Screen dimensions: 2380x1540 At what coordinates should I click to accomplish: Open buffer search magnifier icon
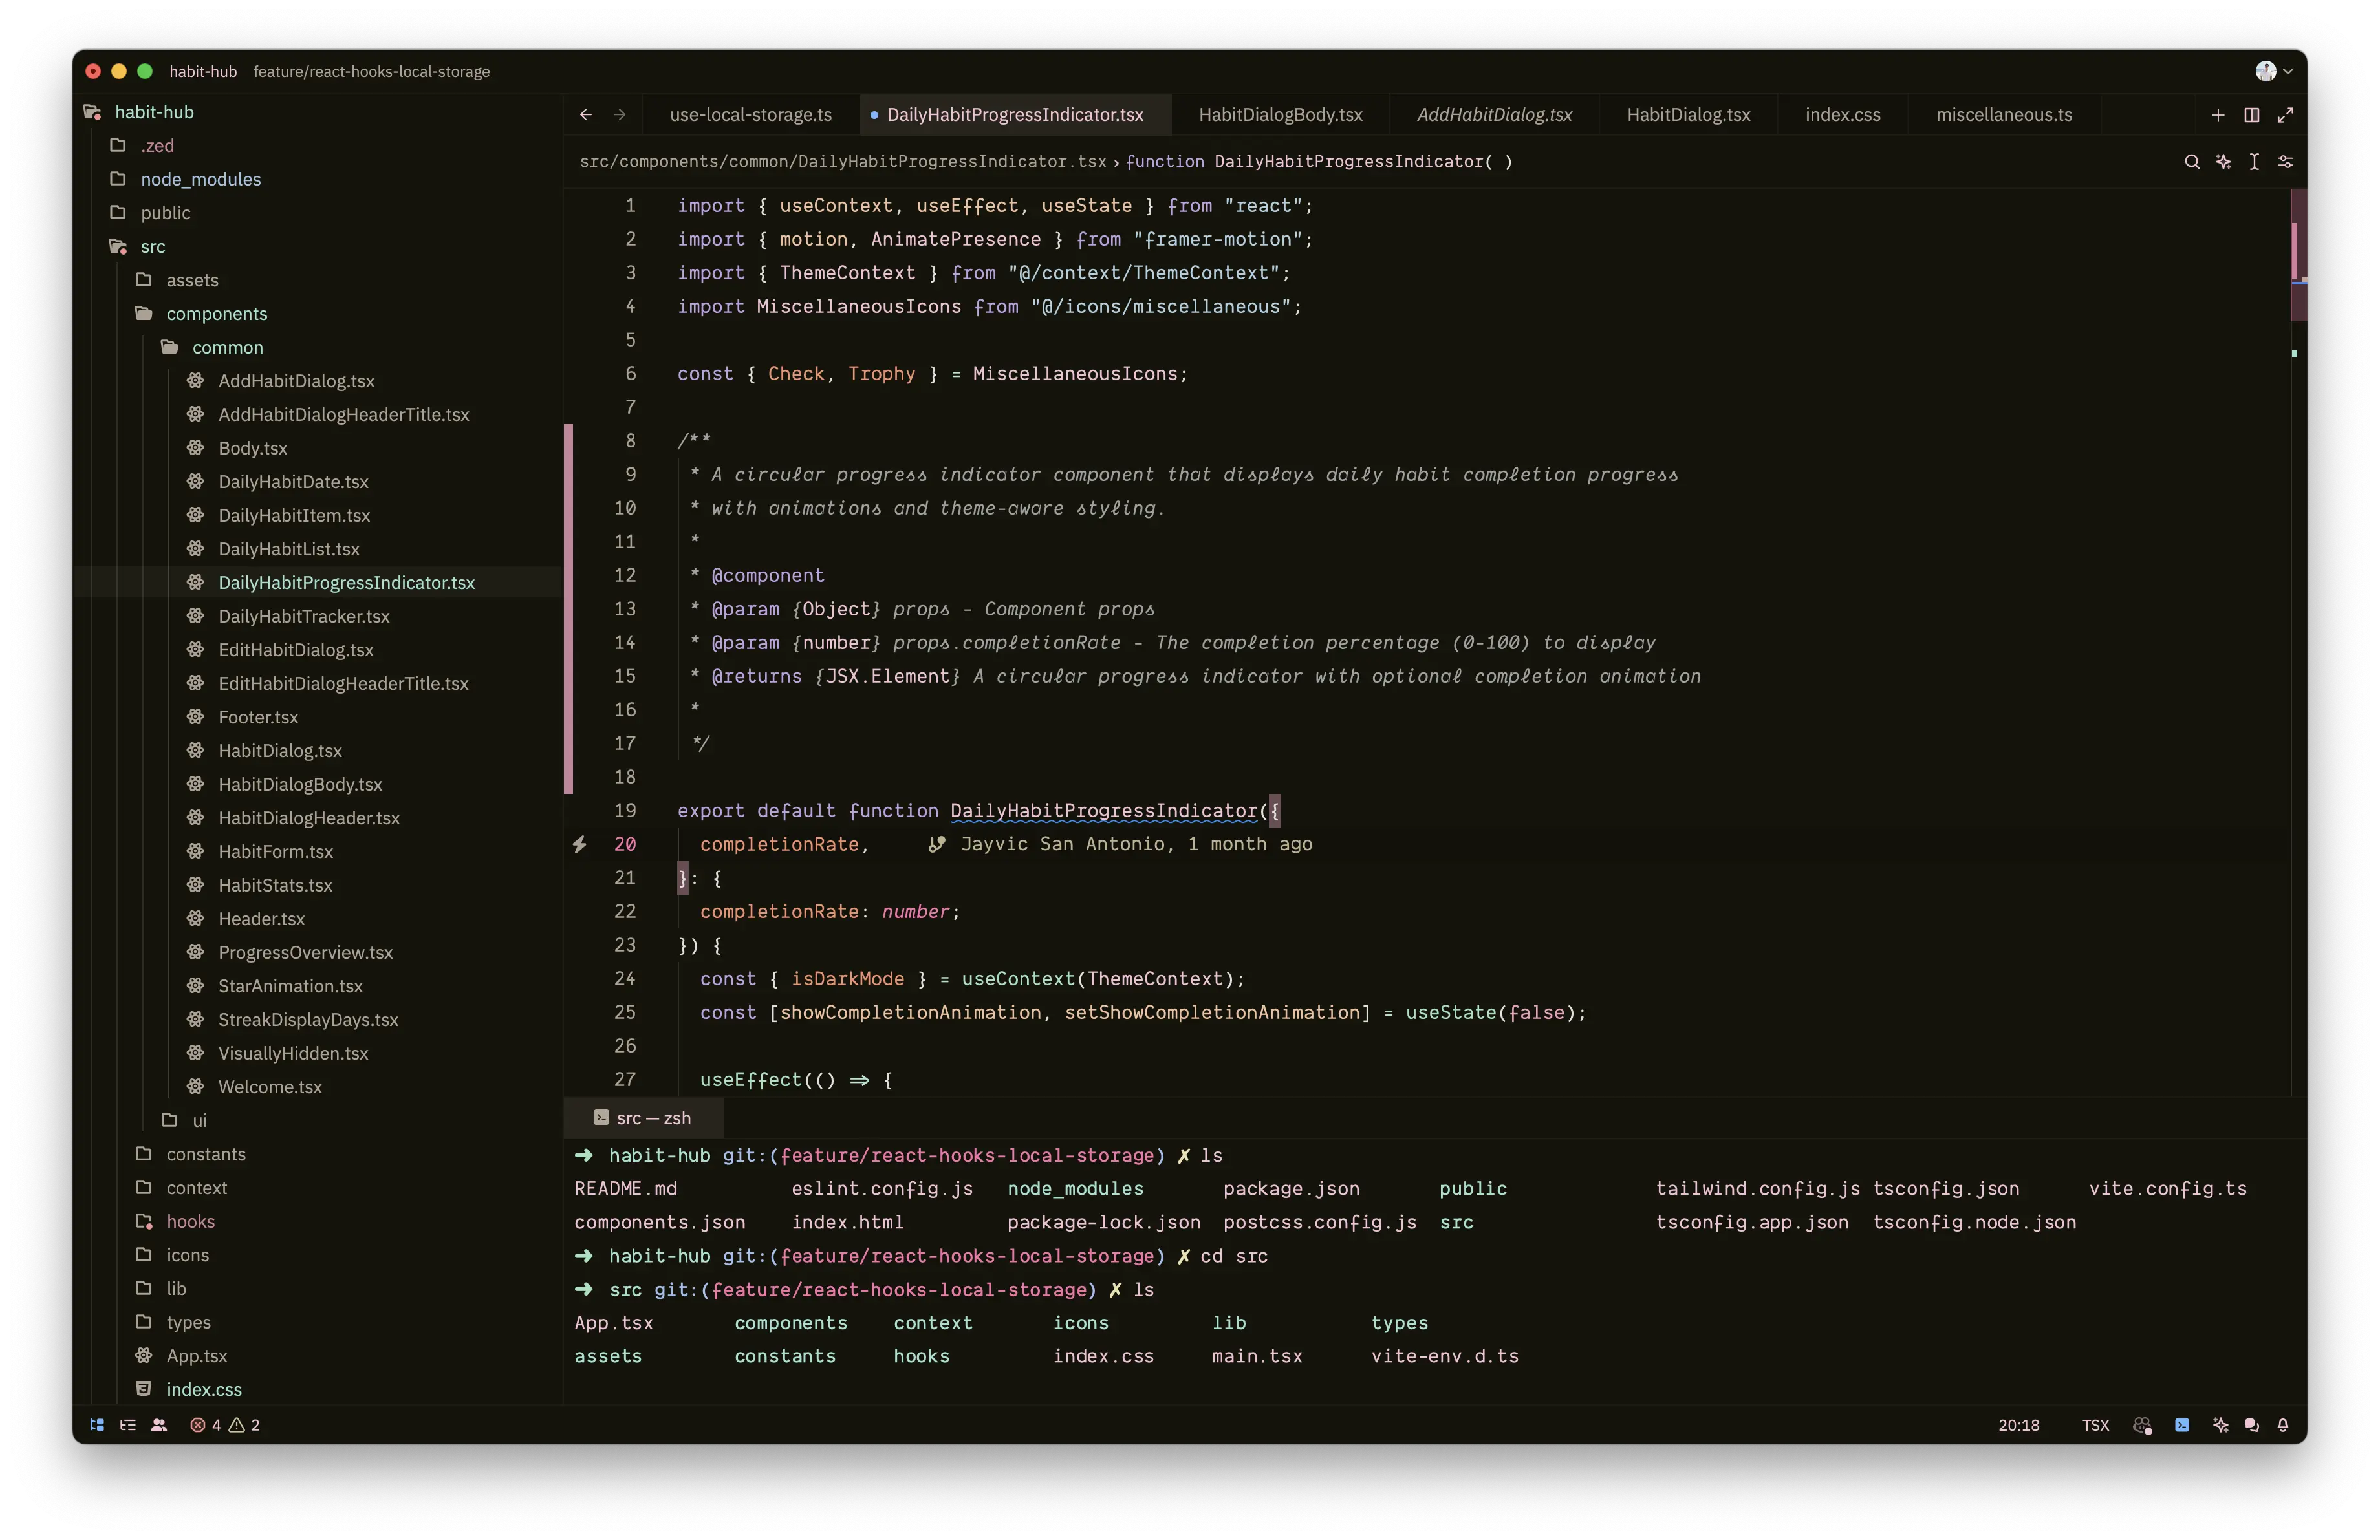[2191, 162]
